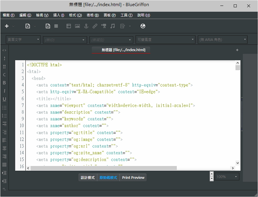Viewport: 258px width, 197px height.
Task: Open the (無 ARIA 角色) dropdown
Action: tap(223, 40)
